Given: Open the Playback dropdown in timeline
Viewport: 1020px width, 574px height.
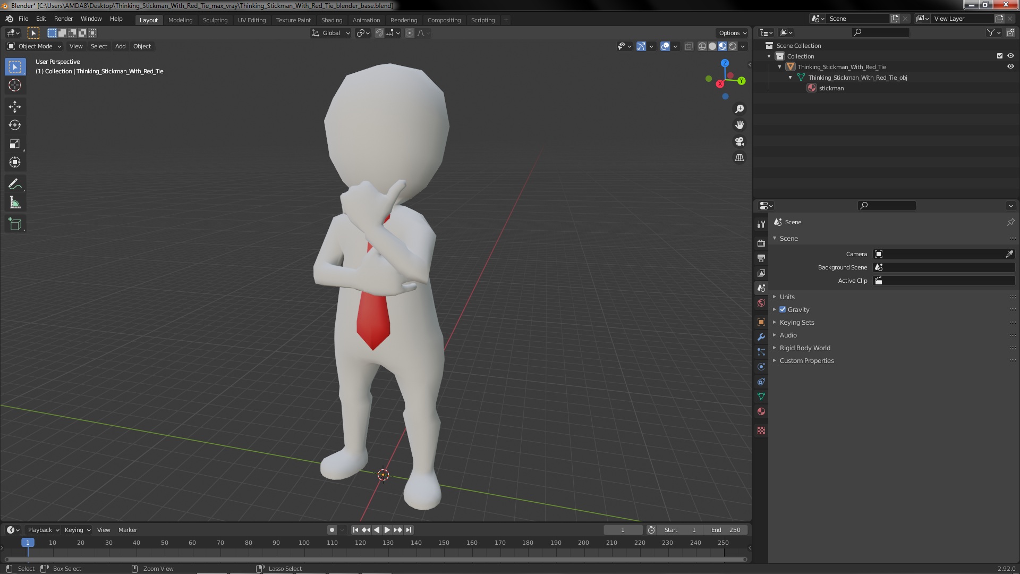Looking at the screenshot, I should [x=43, y=530].
